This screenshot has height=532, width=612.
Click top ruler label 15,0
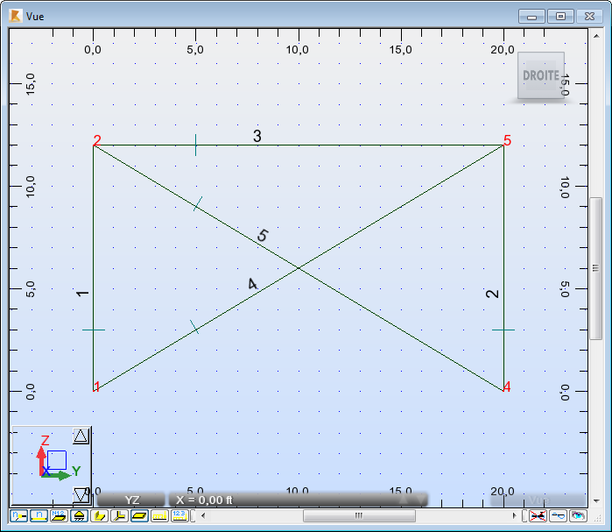[x=400, y=50]
